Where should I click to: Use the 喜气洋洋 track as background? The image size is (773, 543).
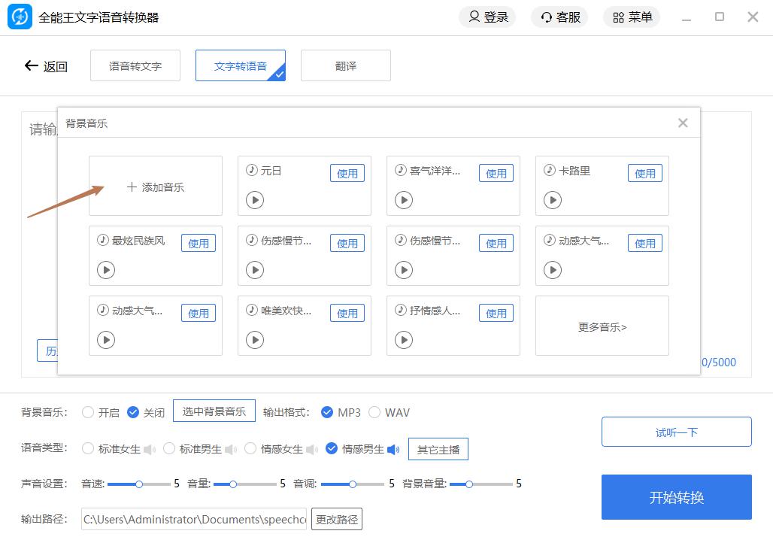(x=496, y=174)
